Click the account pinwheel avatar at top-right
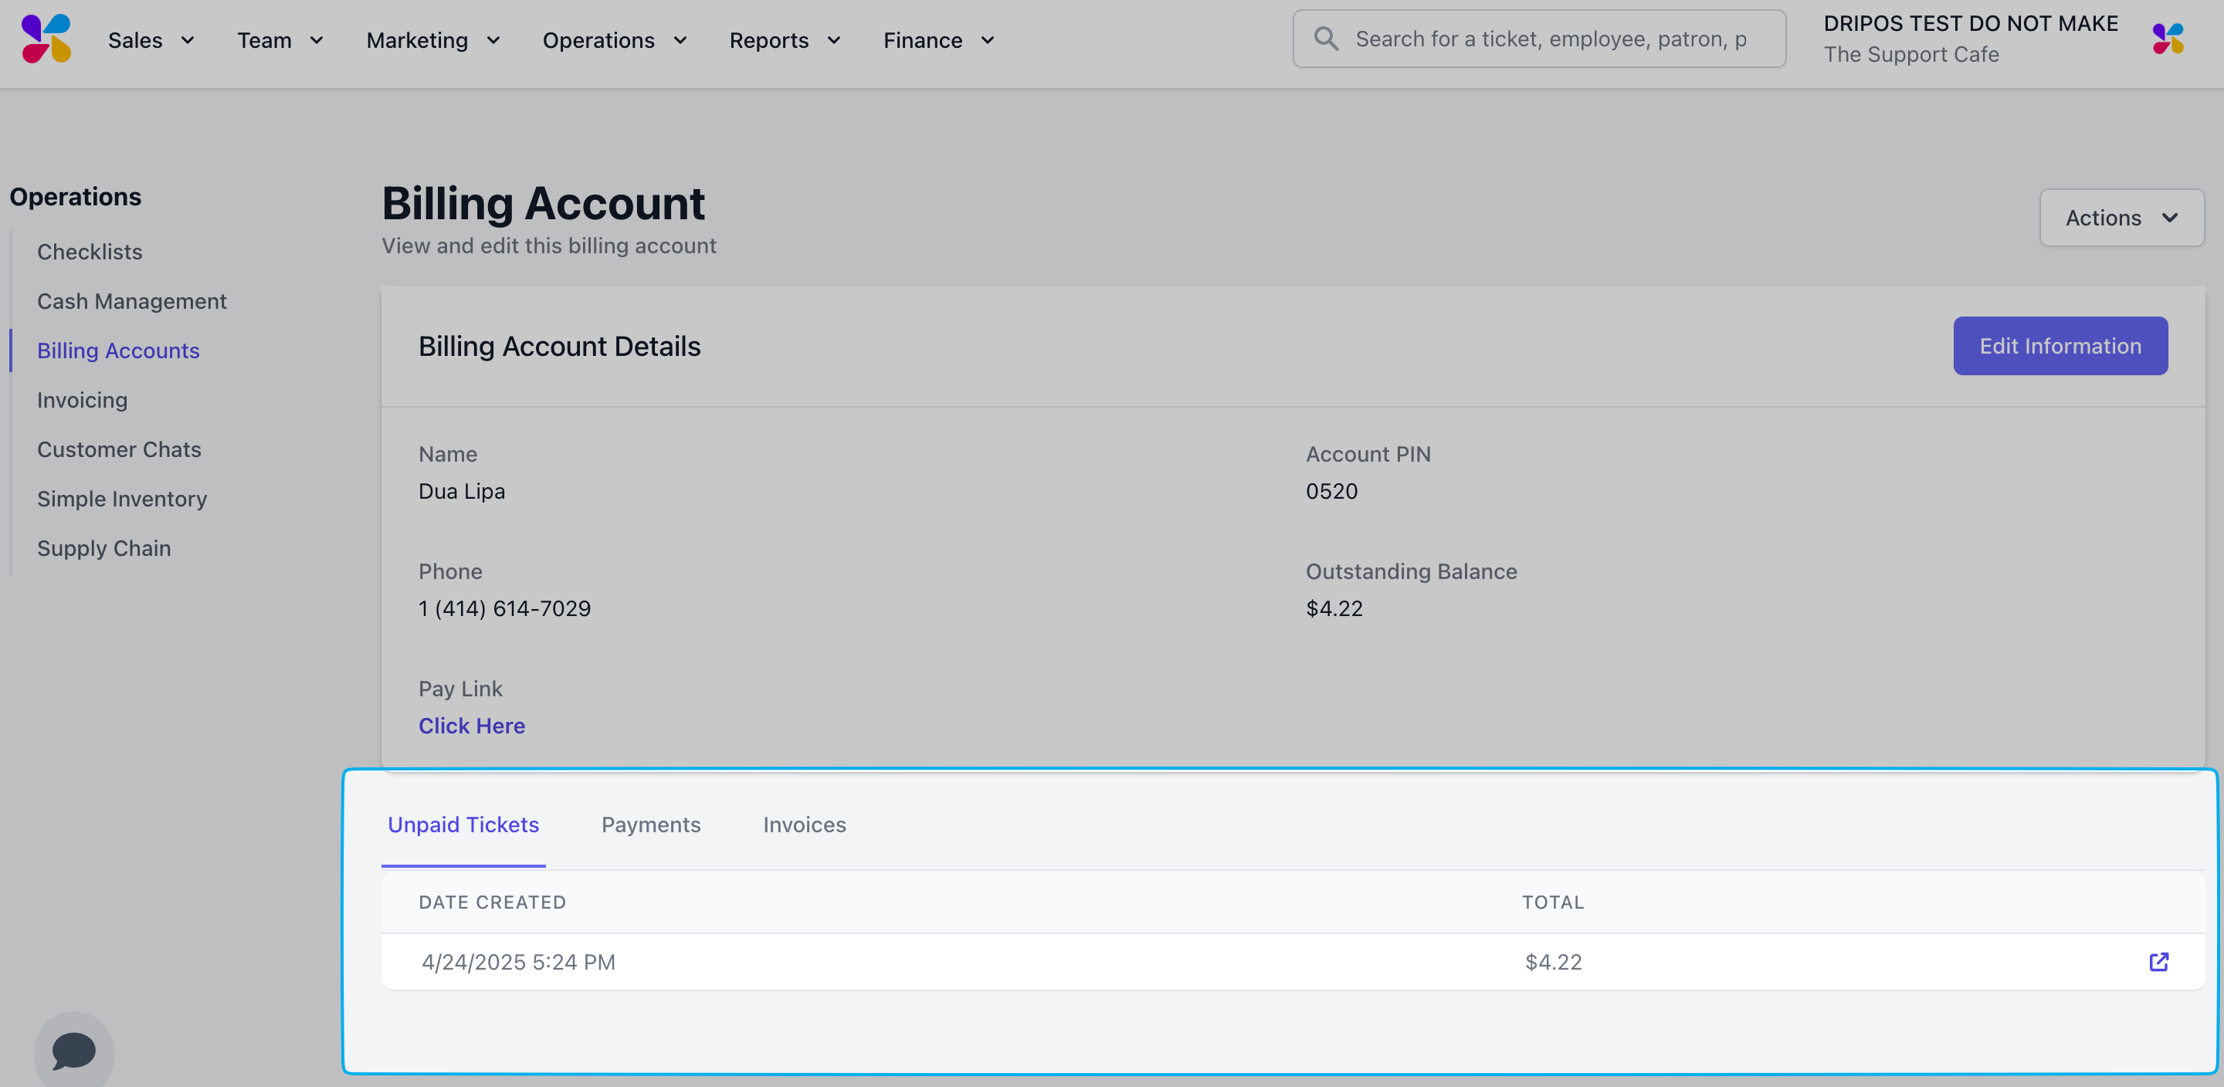2224x1087 pixels. coord(2167,39)
